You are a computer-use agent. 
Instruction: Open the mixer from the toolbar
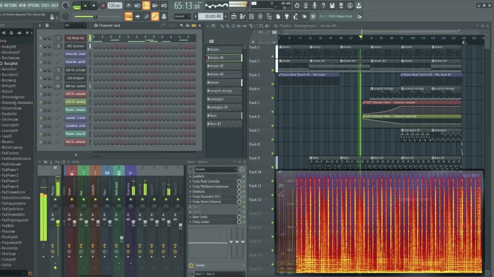[260, 17]
